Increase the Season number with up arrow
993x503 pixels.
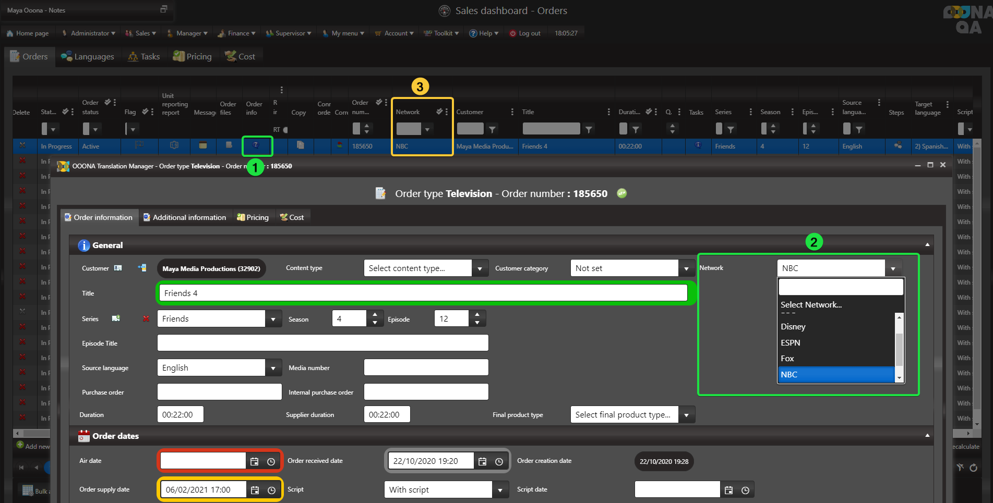(375, 314)
